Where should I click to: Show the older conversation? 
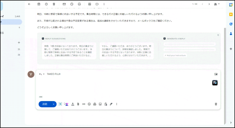tap(209, 4)
